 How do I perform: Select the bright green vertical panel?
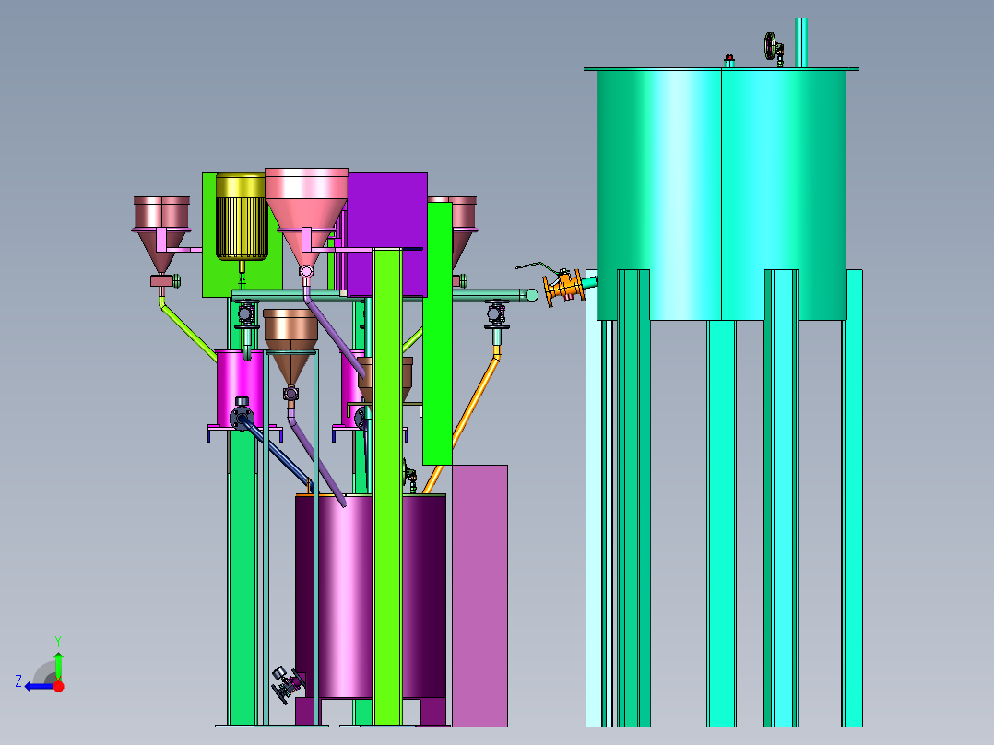click(437, 334)
